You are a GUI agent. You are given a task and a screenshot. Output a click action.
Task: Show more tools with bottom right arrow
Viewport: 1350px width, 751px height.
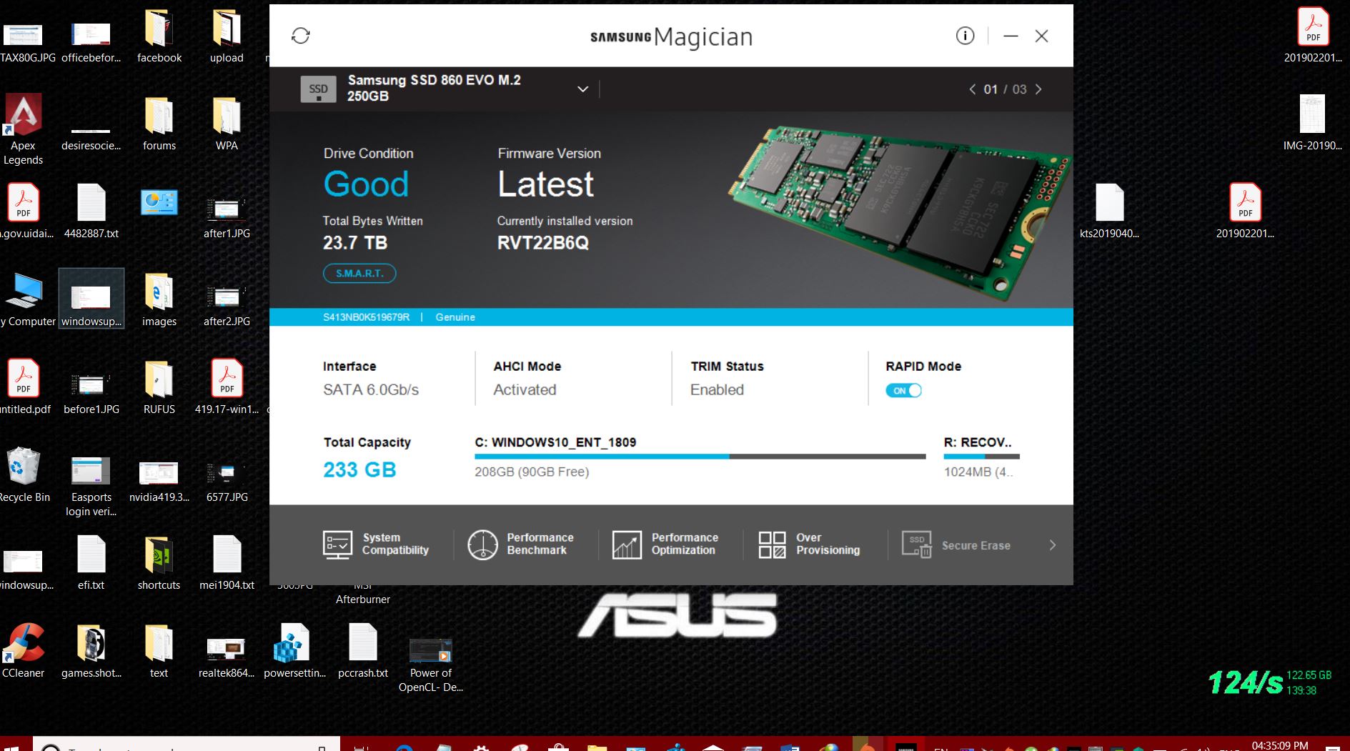point(1052,545)
